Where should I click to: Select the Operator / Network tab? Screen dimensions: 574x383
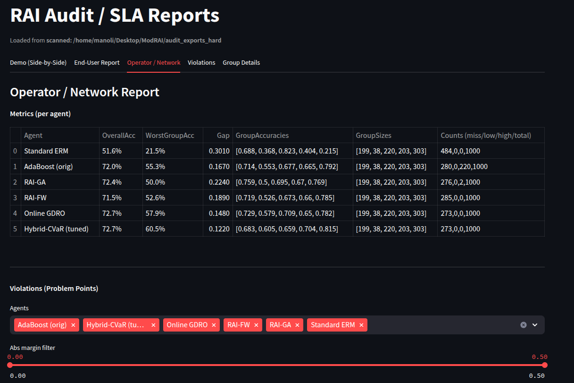coord(154,63)
